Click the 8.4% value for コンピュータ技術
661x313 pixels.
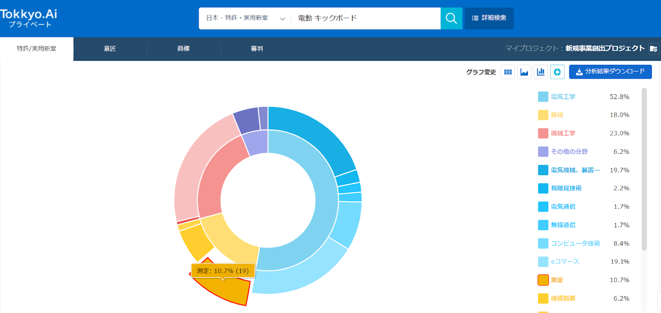[621, 243]
